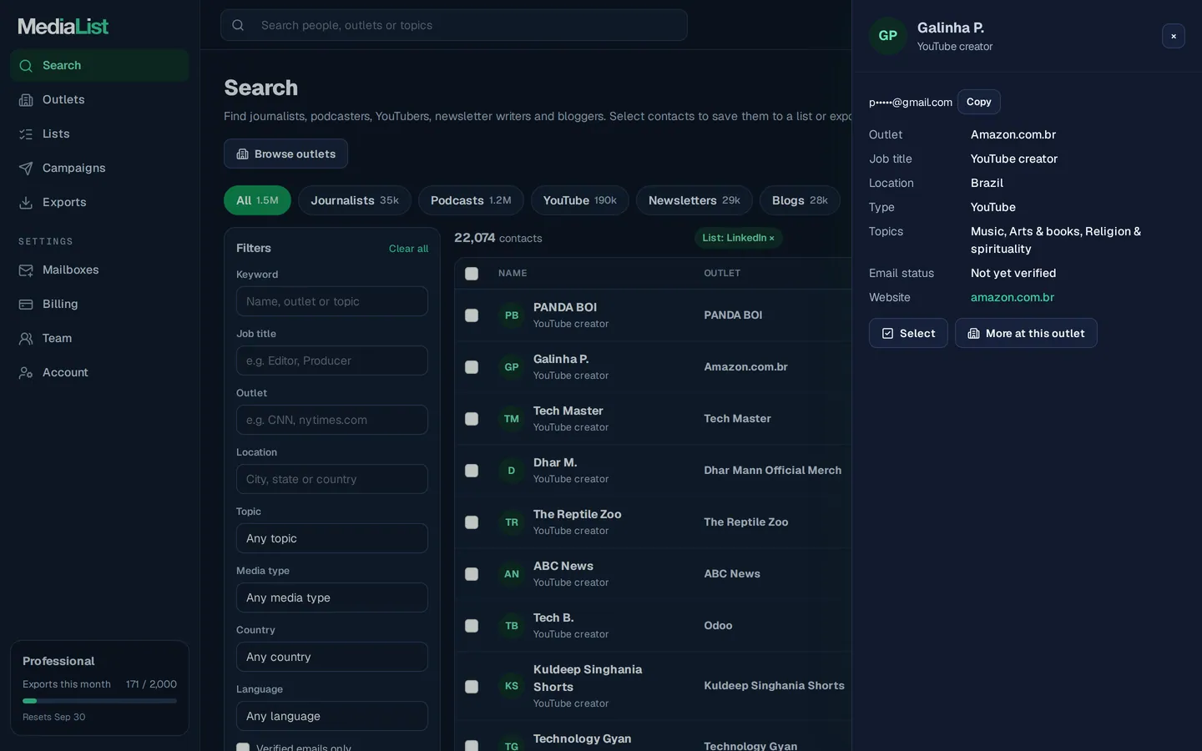Click the PB avatar for PANDA BOI

(x=512, y=315)
